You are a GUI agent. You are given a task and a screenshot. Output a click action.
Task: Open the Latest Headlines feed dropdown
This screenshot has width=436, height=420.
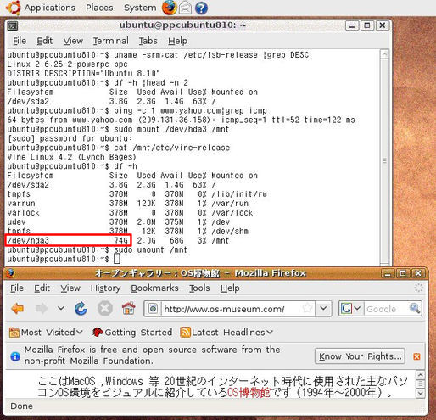coord(226,333)
